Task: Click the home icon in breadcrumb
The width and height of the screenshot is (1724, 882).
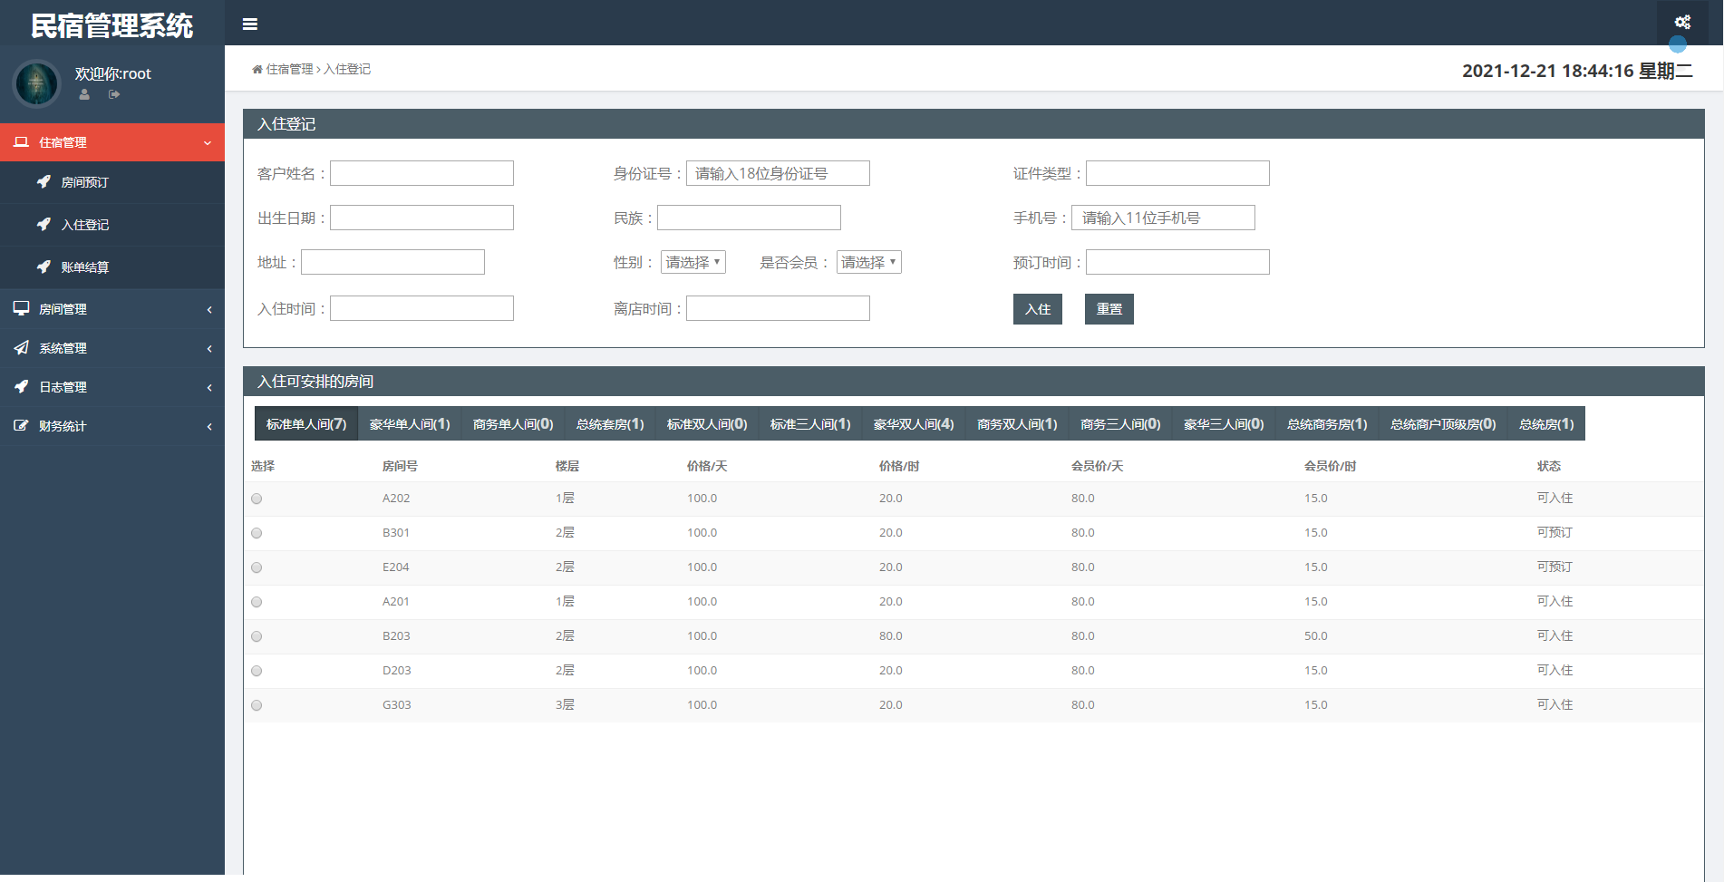Action: coord(257,69)
